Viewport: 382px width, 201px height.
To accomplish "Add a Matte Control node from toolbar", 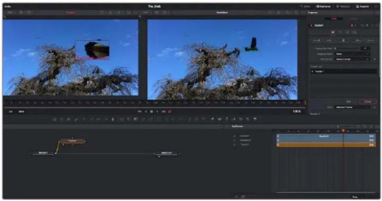I will coord(136,119).
